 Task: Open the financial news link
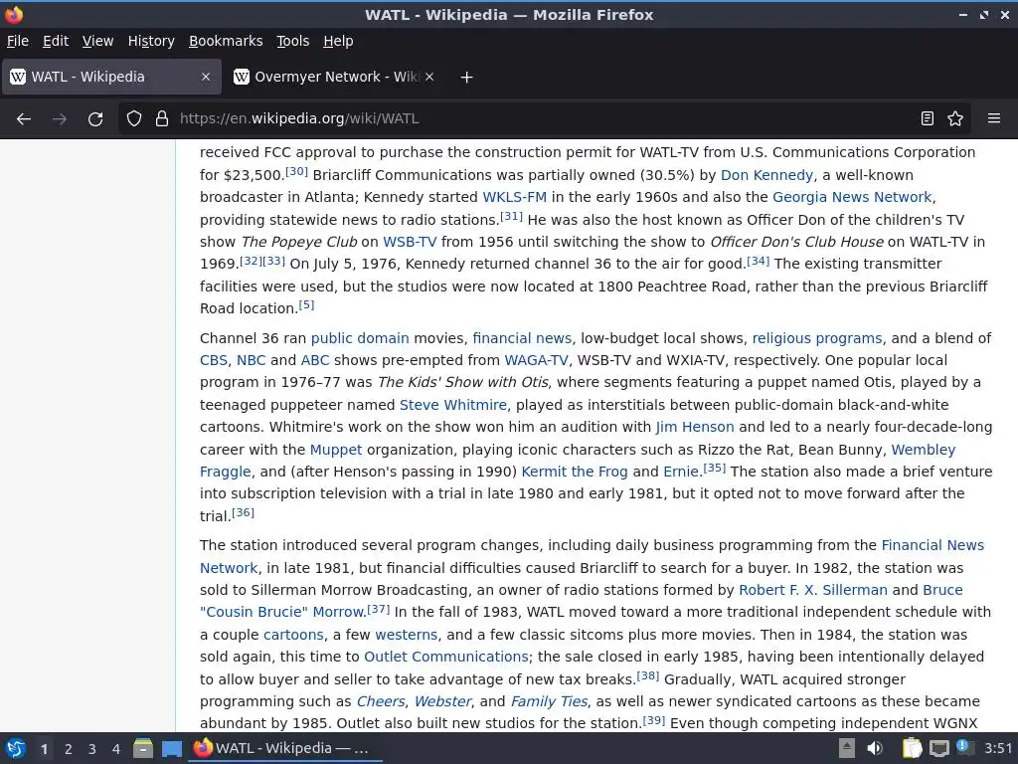coord(522,338)
